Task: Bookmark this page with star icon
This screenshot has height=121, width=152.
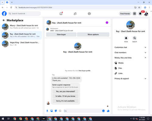Action: (x=139, y=8)
